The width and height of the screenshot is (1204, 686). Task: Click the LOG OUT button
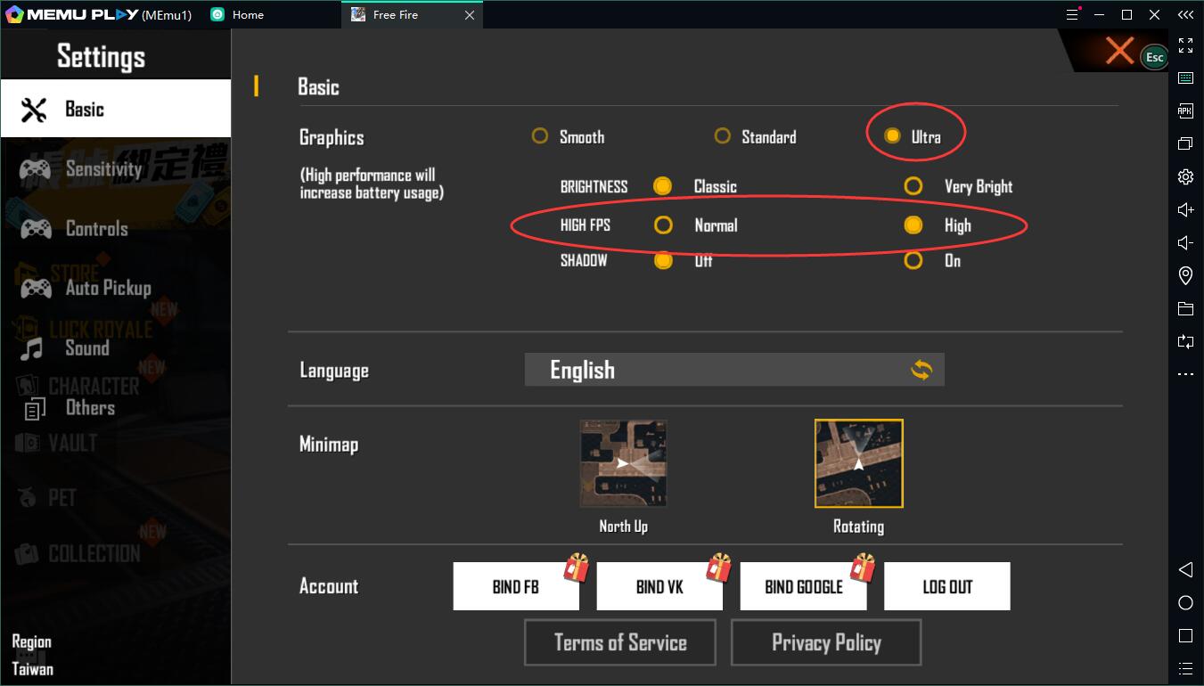[946, 586]
